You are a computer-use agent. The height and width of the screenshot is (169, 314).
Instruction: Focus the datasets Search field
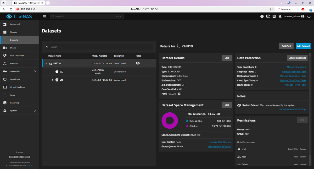(x=99, y=47)
